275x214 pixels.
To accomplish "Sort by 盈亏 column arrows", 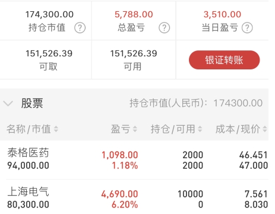I will click(135, 129).
